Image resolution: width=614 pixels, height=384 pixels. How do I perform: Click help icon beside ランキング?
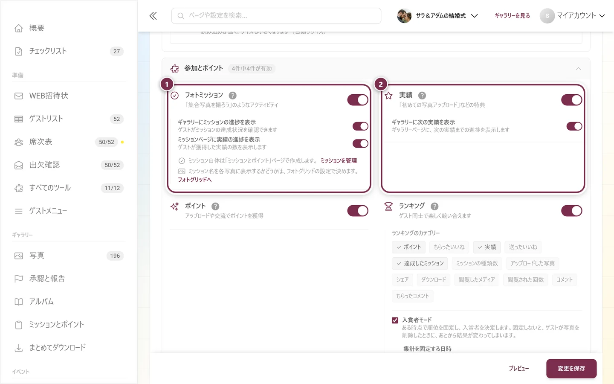tap(434, 207)
